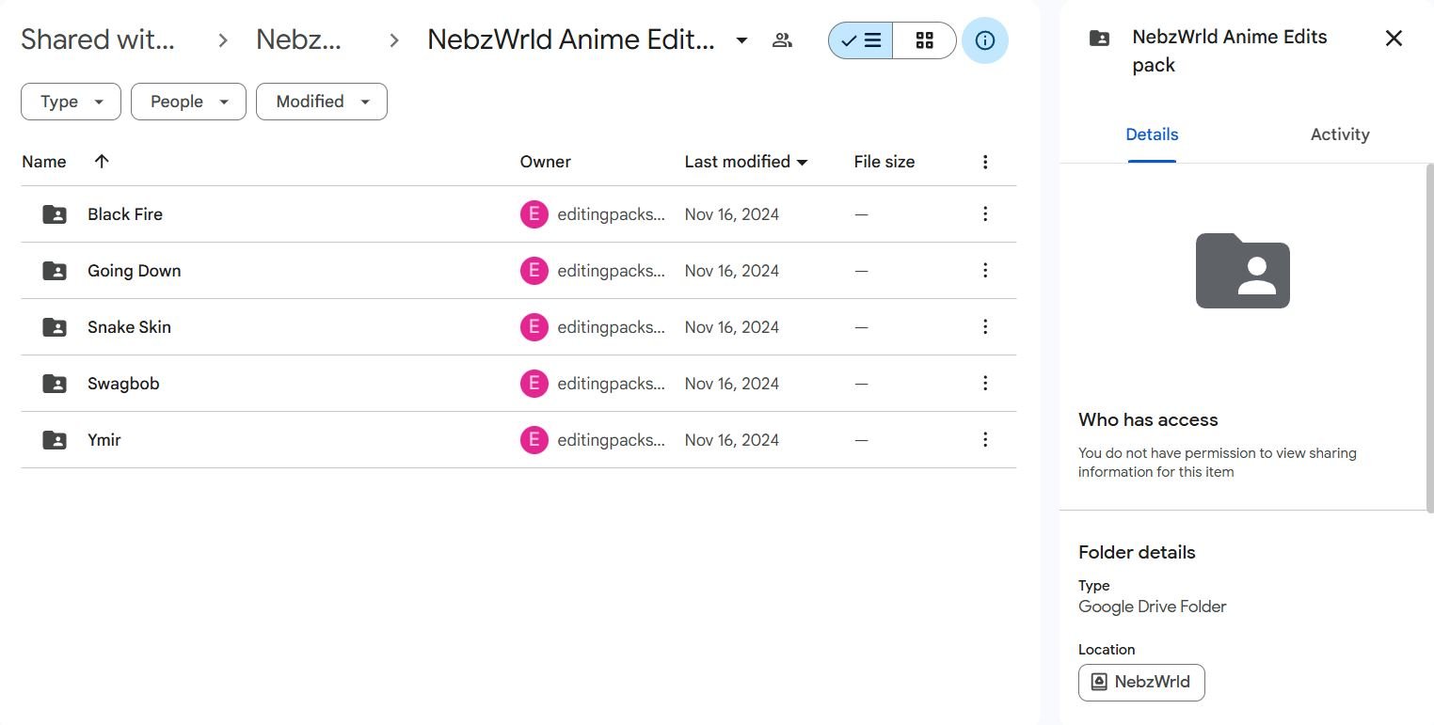Switch to list layout view
This screenshot has width=1434, height=725.
click(x=860, y=40)
